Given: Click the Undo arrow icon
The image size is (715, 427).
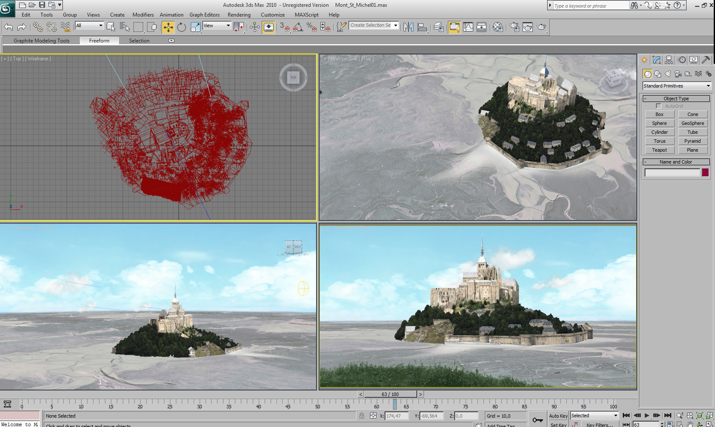Looking at the screenshot, I should (x=8, y=27).
